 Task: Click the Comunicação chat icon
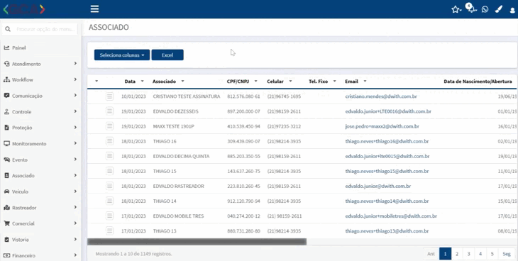6,96
